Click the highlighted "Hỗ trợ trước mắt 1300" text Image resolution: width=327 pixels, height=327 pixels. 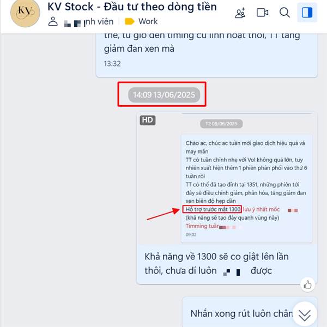click(x=213, y=209)
